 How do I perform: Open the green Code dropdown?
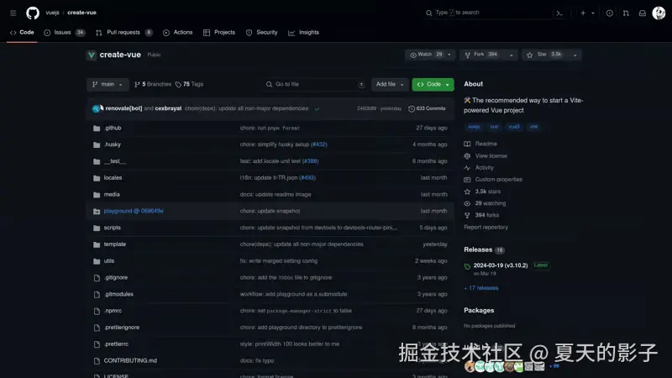(x=433, y=85)
